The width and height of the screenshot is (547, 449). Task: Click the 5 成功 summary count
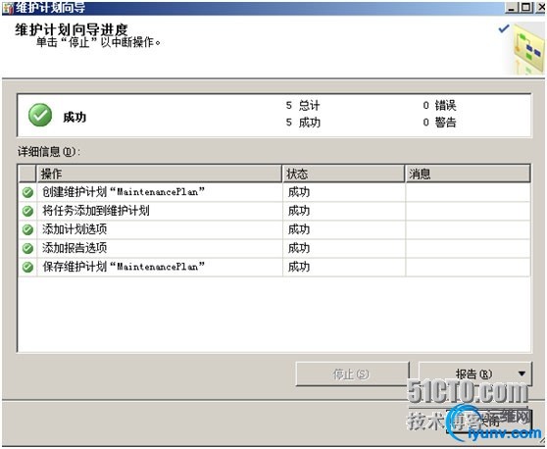coord(303,123)
